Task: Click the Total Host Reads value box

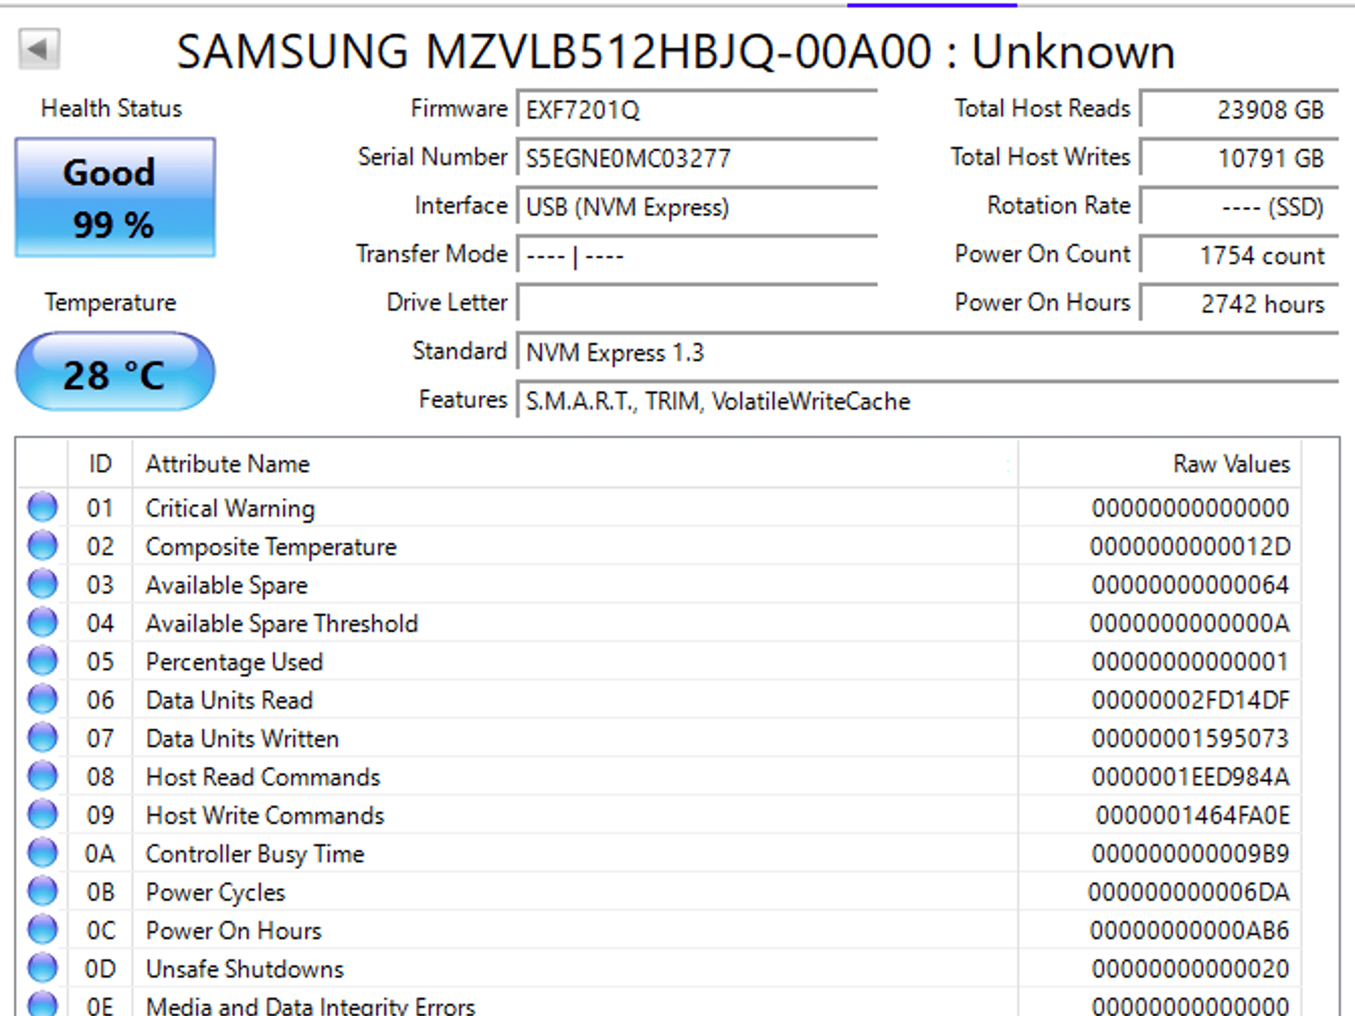Action: pos(1239,109)
